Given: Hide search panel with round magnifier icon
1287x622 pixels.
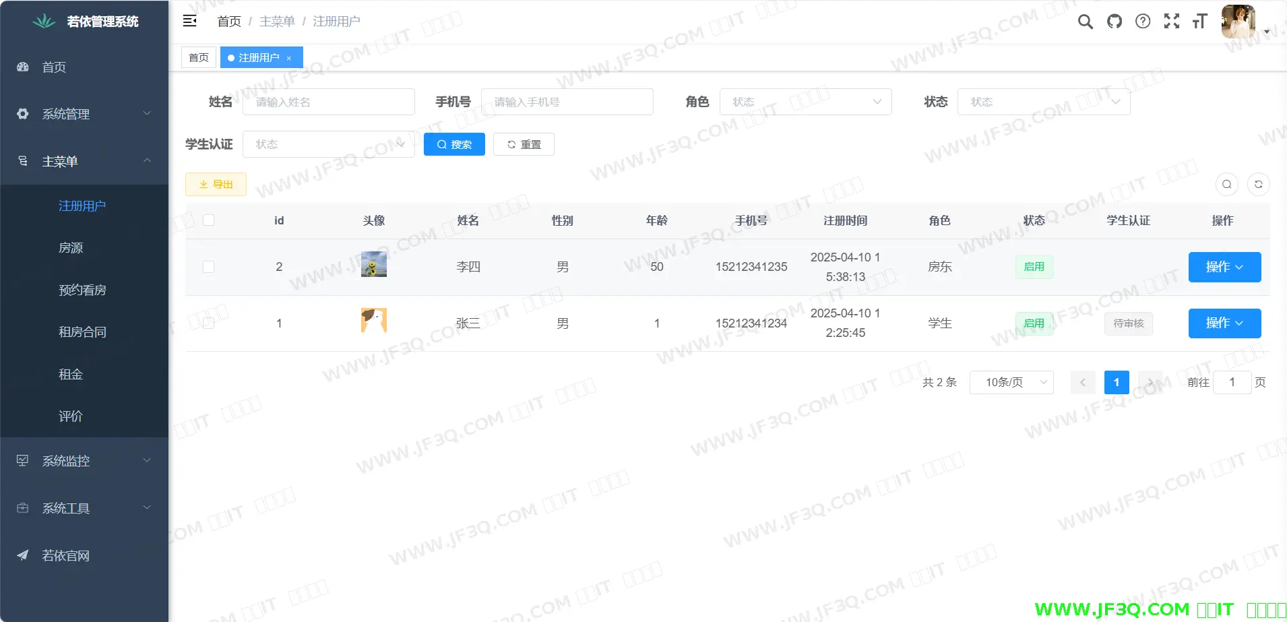Looking at the screenshot, I should tap(1226, 184).
